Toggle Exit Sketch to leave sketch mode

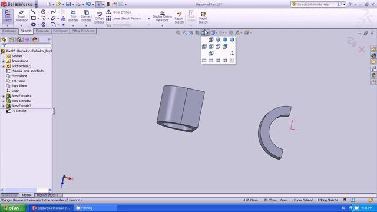(x=8, y=16)
